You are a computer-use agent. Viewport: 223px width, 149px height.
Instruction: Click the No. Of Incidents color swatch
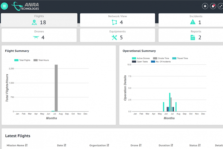[153, 62]
